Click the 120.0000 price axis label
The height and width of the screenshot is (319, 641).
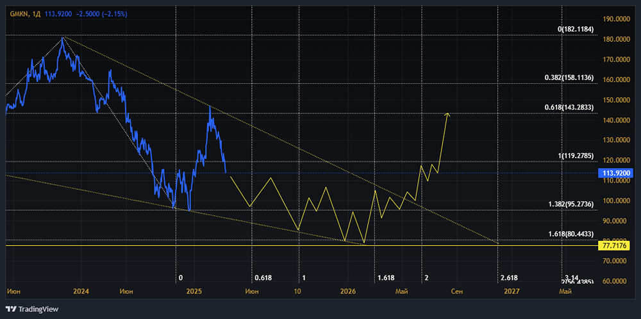[617, 161]
